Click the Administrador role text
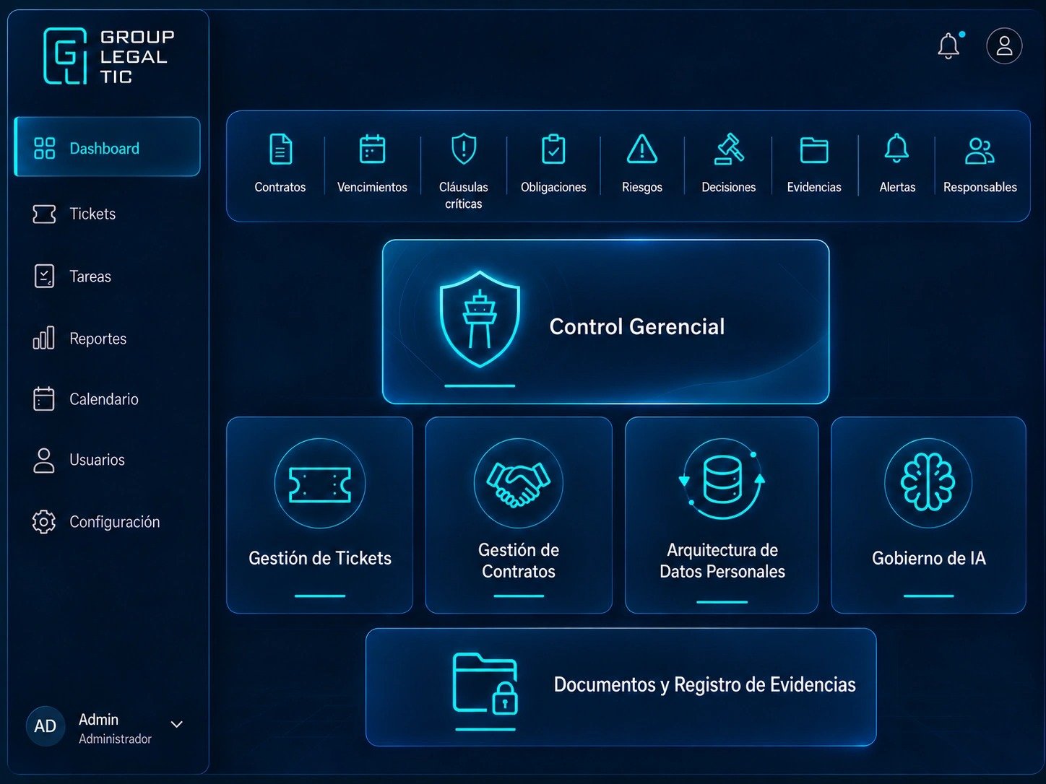 115,739
